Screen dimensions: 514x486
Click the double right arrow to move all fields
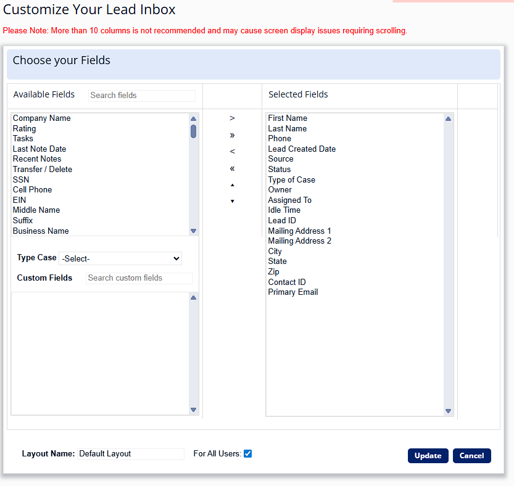pyautogui.click(x=232, y=134)
